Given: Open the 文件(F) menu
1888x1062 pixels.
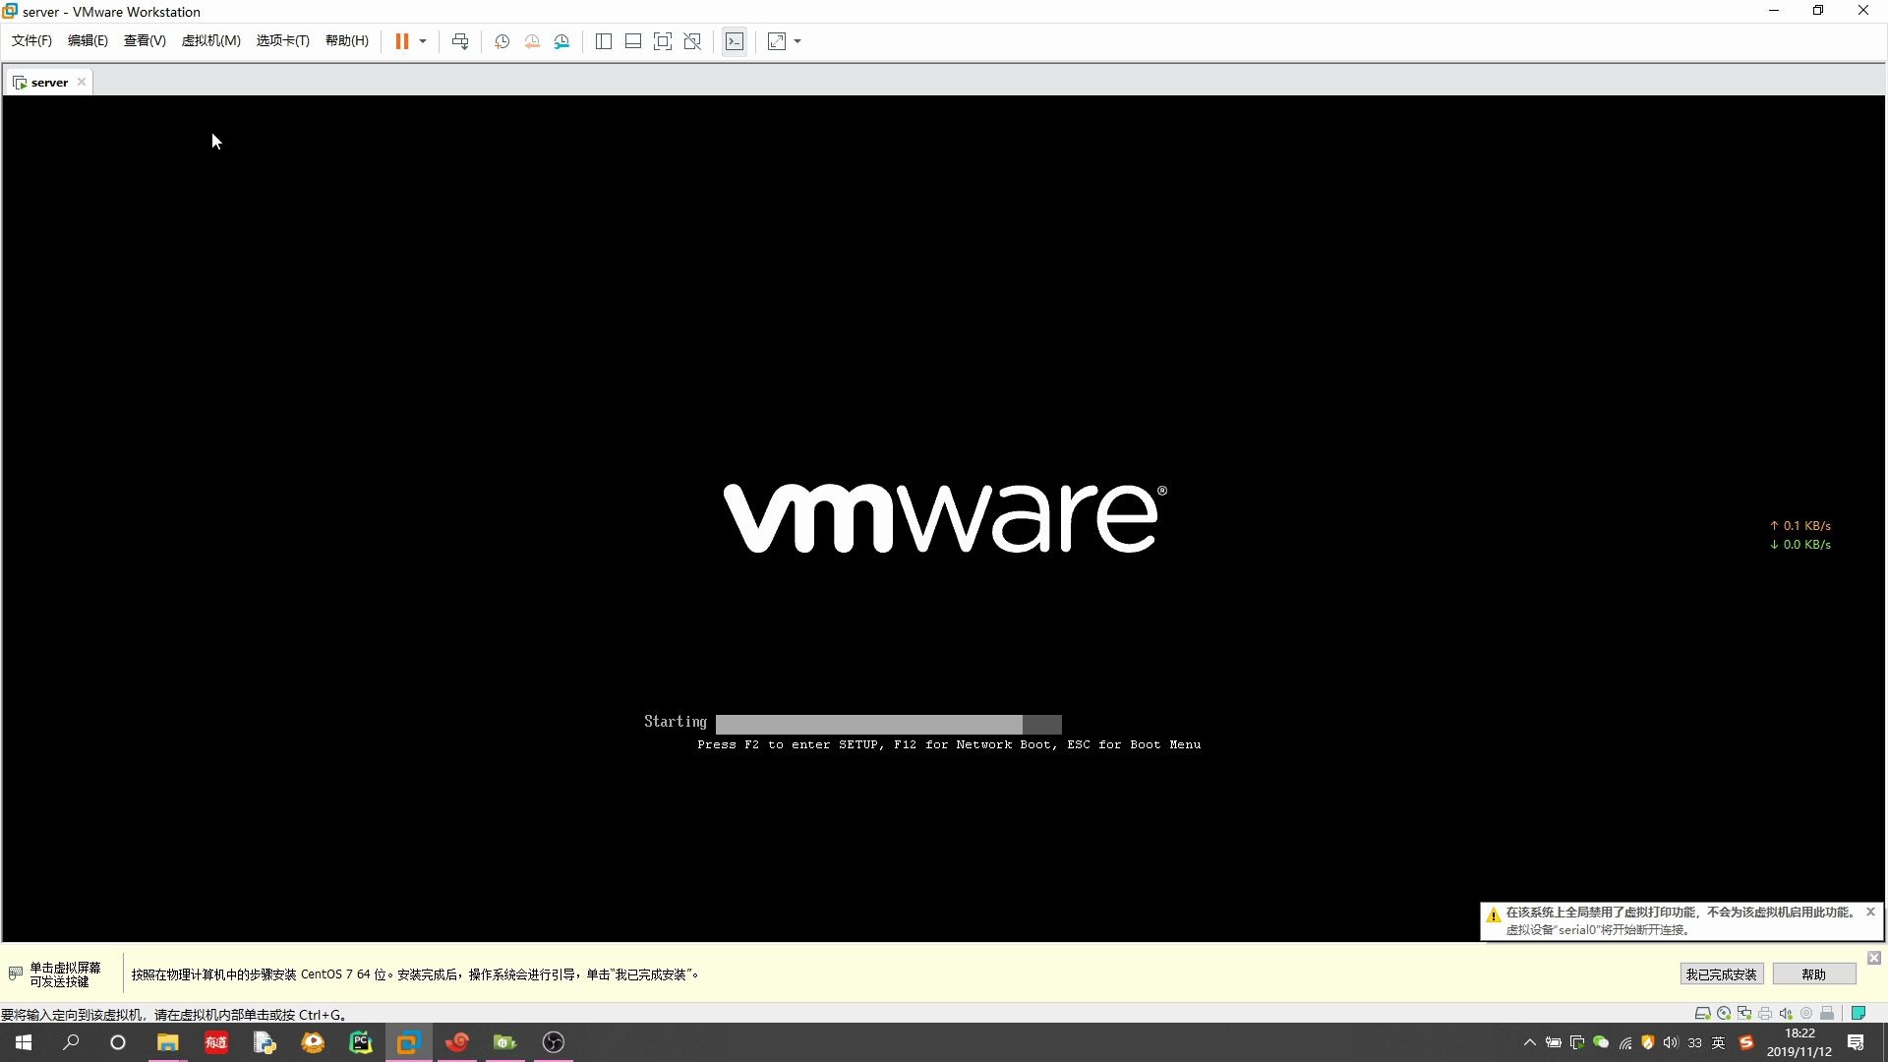Looking at the screenshot, I should coord(31,41).
